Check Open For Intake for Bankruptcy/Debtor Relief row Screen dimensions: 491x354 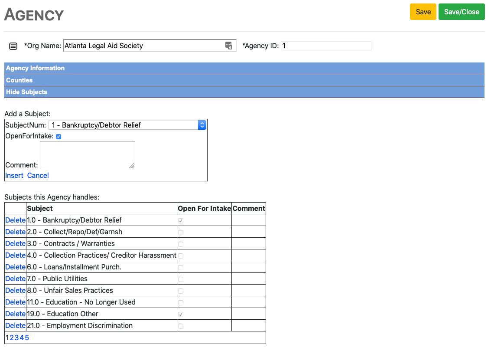tap(181, 220)
